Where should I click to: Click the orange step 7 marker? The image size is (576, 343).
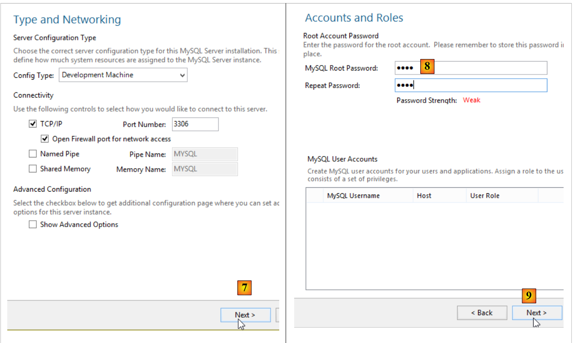pos(244,288)
